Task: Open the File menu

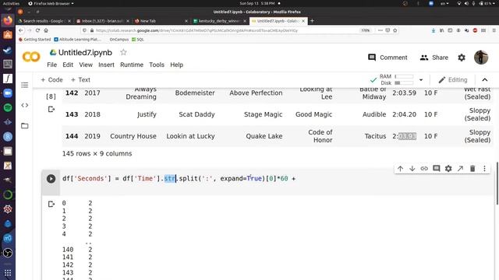Action: pyautogui.click(x=52, y=65)
